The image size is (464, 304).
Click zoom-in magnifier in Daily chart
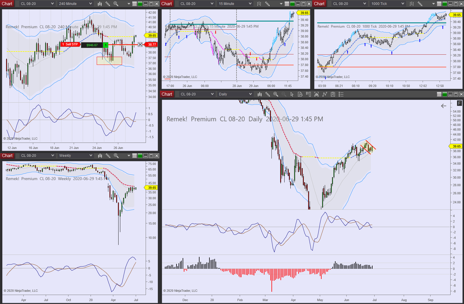pyautogui.click(x=276, y=94)
